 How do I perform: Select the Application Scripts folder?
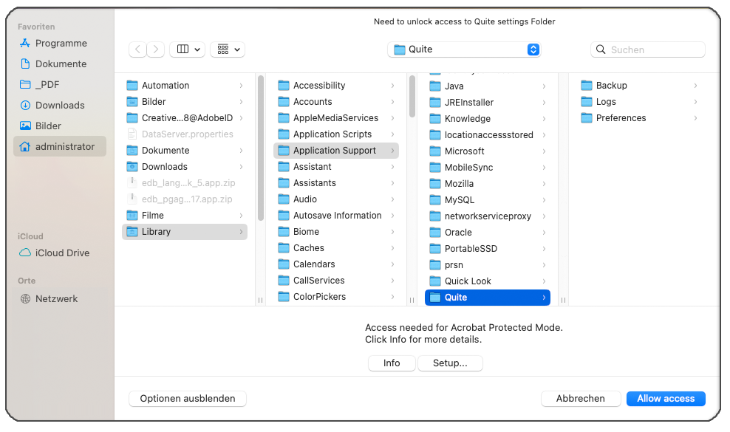click(336, 134)
